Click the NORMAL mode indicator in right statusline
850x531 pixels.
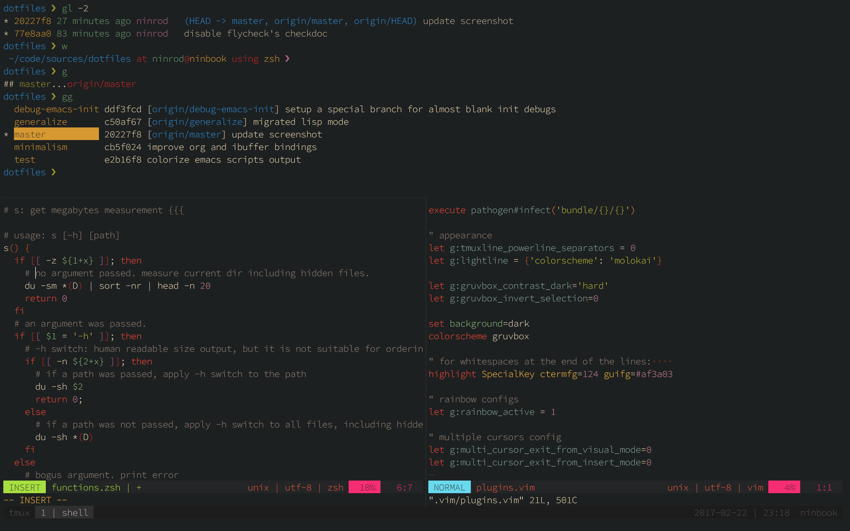coord(449,488)
